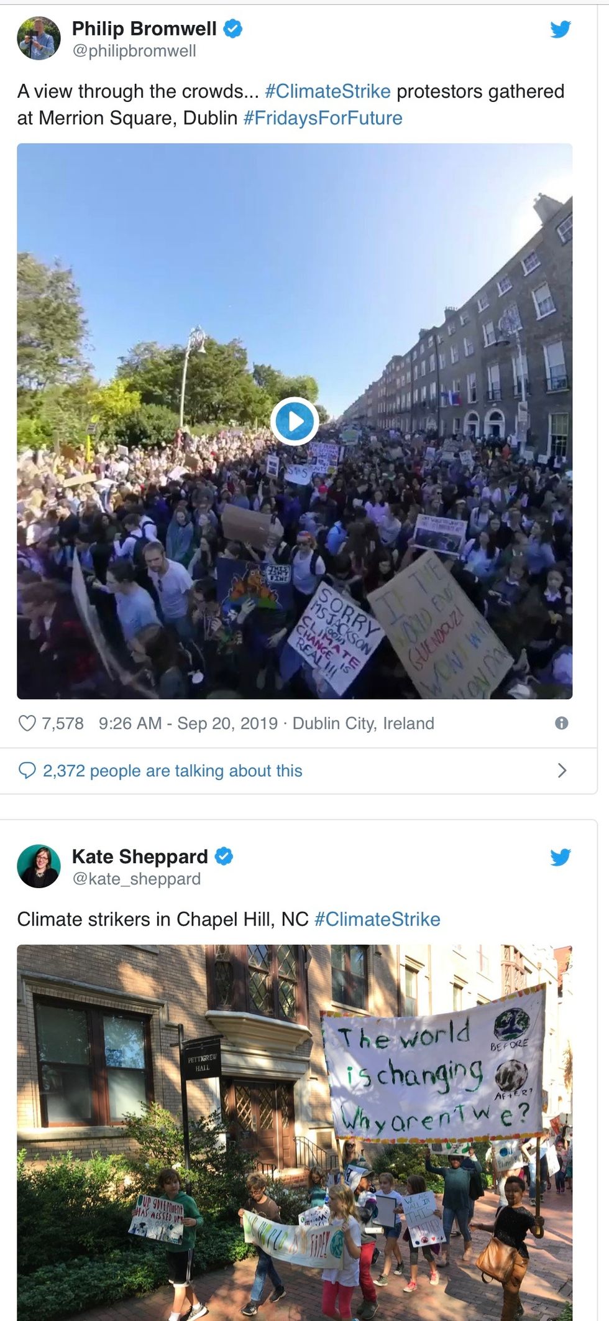Image resolution: width=609 pixels, height=1321 pixels.
Task: Click Twitter bird icon on Kate Sheppard's tweet
Action: [560, 857]
